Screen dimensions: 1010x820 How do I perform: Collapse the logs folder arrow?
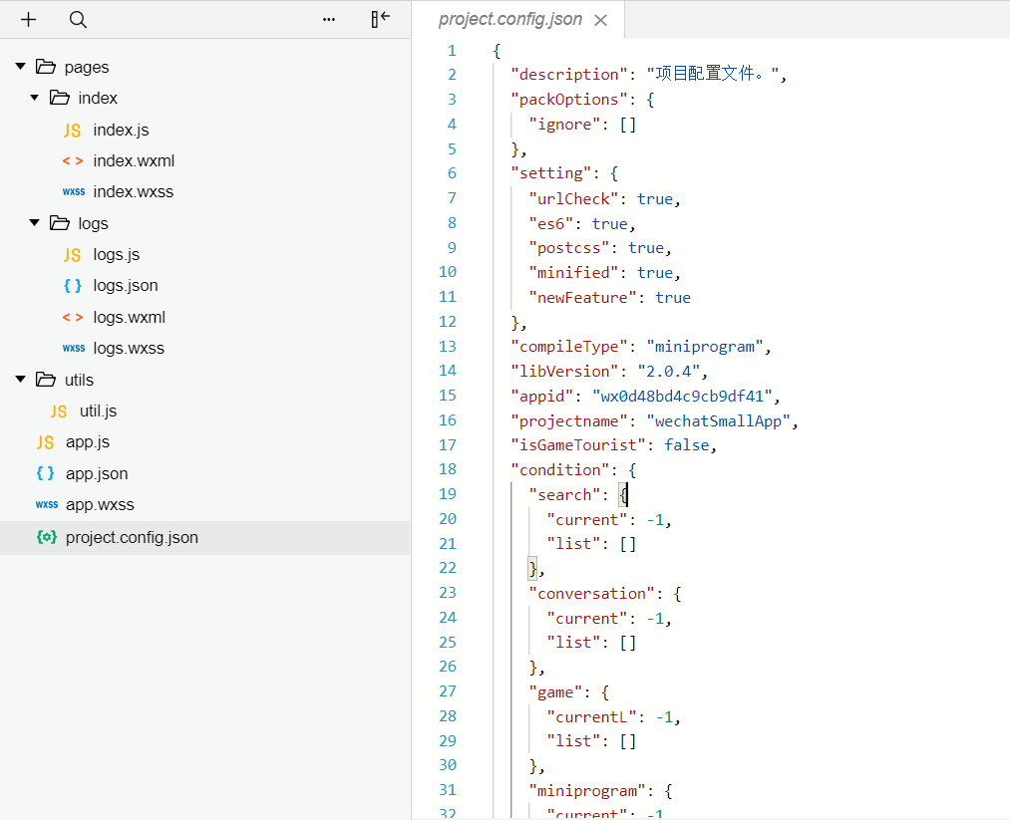coord(34,223)
